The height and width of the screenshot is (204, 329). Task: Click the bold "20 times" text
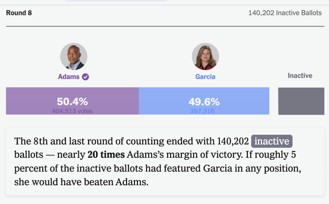(106, 155)
